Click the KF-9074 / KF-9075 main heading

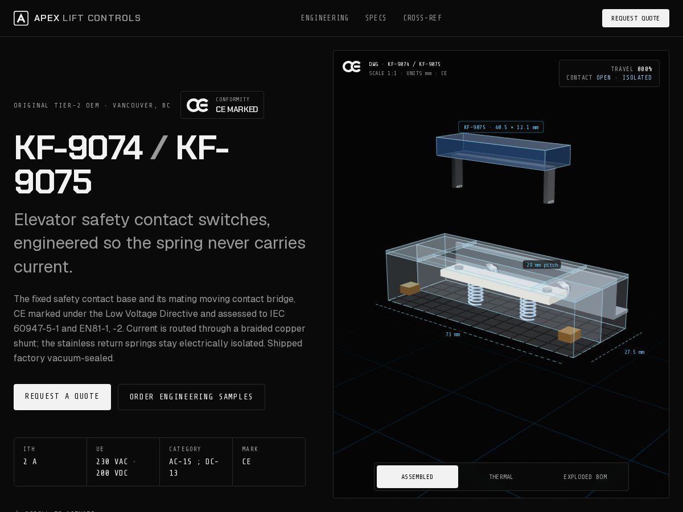coord(121,165)
